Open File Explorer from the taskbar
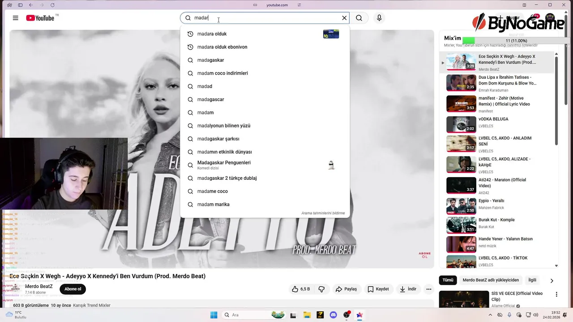Screen dimensions: 573x322 point(307,315)
